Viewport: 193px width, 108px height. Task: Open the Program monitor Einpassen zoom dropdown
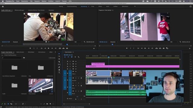point(114,42)
